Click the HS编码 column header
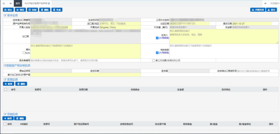 pos(24,124)
